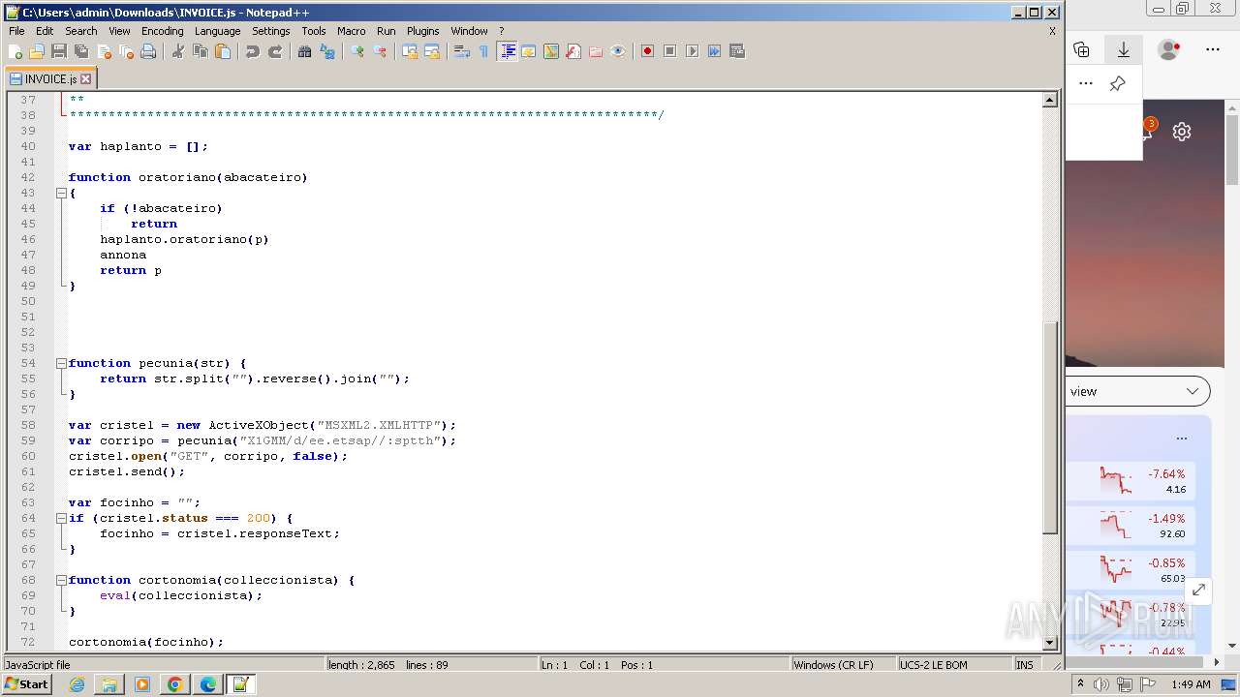The image size is (1240, 697).
Task: Play back the recorded macro
Action: click(693, 51)
